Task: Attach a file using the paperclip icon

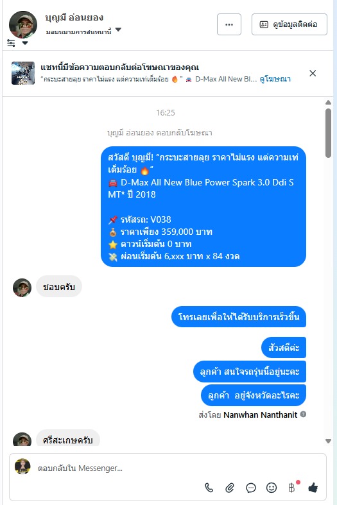Action: 230,488
